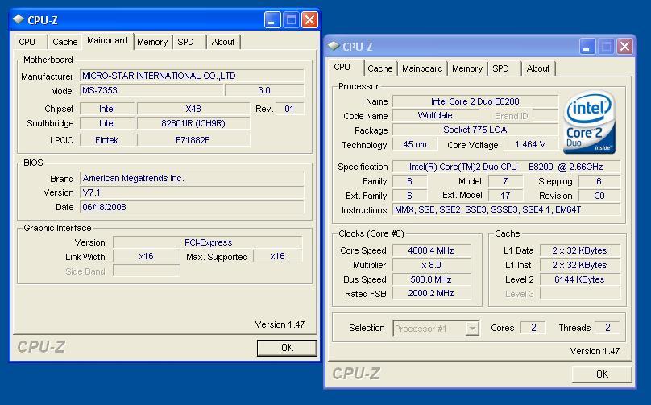Click the Max. Supported x16 value
Image resolution: width=651 pixels, height=405 pixels.
[278, 256]
